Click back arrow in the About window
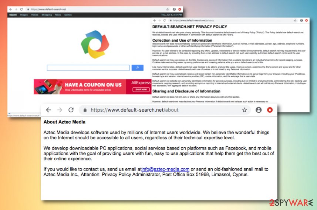 coord(48,110)
